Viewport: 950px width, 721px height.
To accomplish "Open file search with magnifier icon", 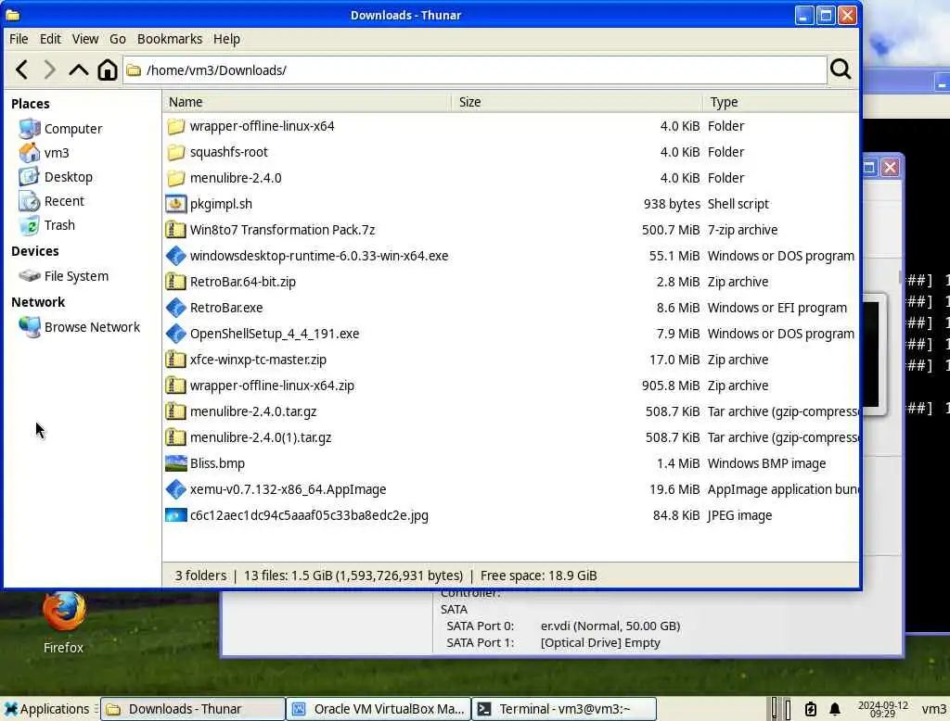I will (x=841, y=70).
